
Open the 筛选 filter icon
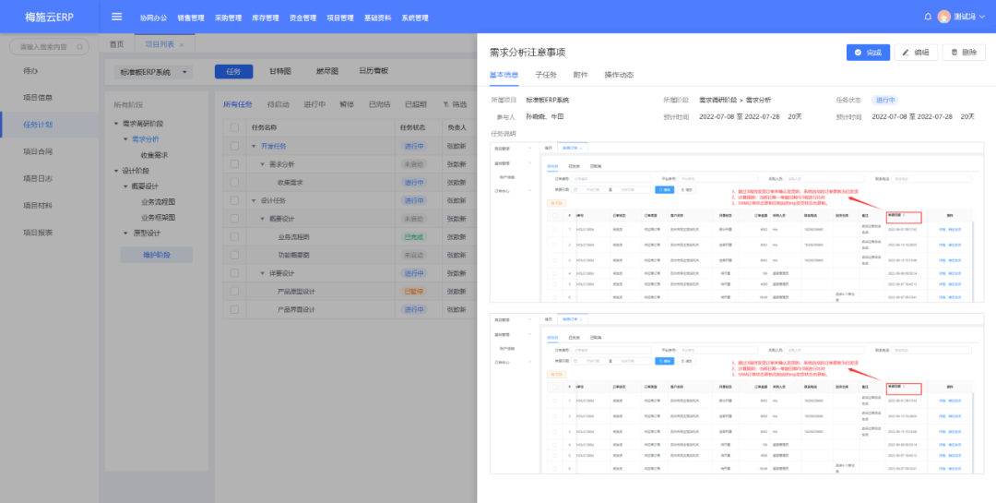pos(446,104)
